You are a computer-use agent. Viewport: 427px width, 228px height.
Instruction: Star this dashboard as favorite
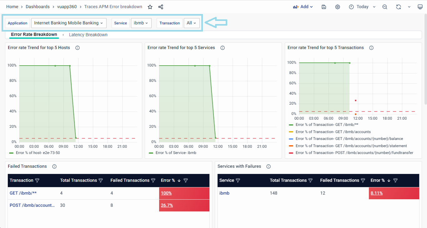click(150, 7)
